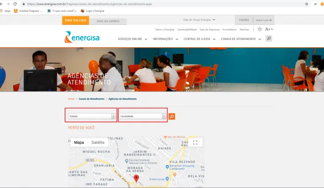Click the padlock icon in address bar
The height and width of the screenshot is (188, 324).
[x=24, y=4]
